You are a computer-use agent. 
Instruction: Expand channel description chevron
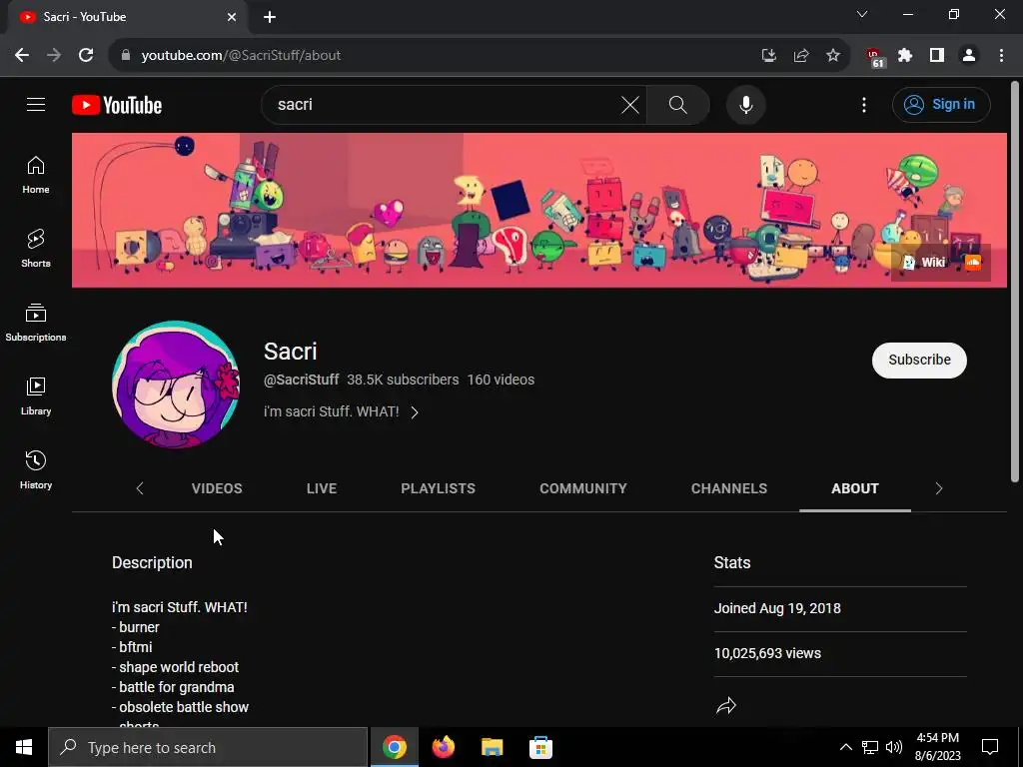(x=415, y=412)
